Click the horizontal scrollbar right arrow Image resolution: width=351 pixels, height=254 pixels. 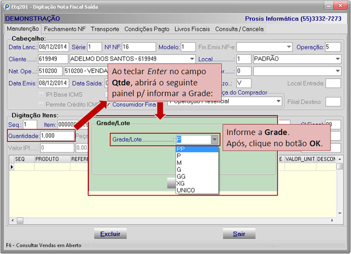click(x=332, y=221)
